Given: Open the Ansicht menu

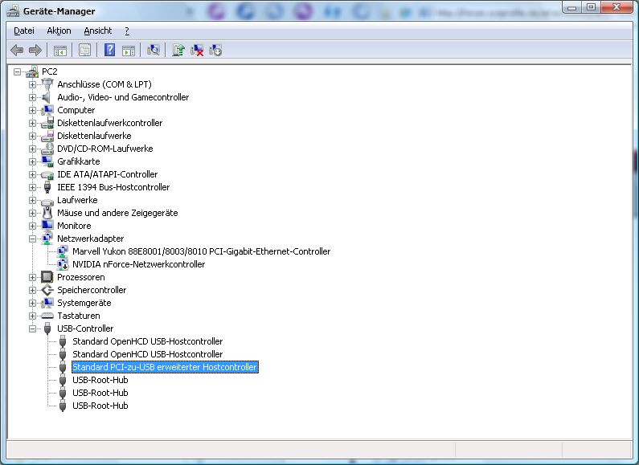Looking at the screenshot, I should point(98,31).
